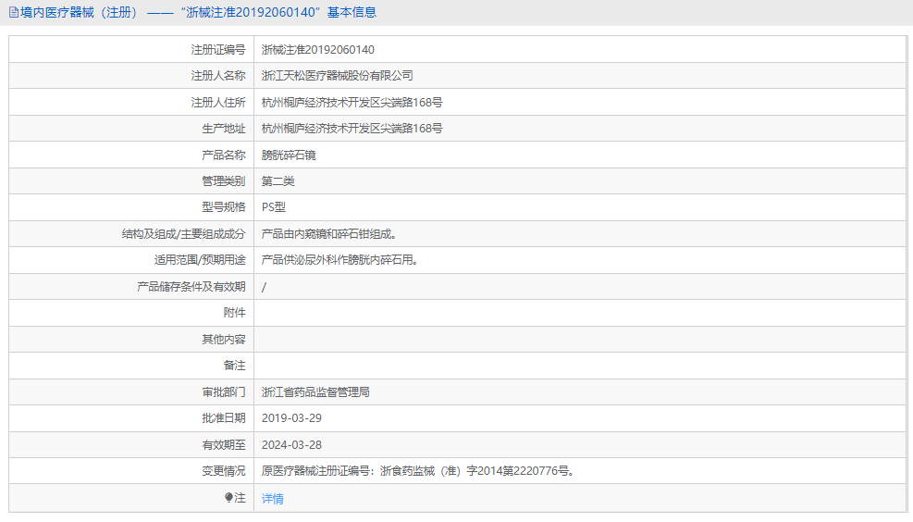This screenshot has height=522, width=913.
Task: Select expiry date 2024-03-28
Action: point(291,445)
